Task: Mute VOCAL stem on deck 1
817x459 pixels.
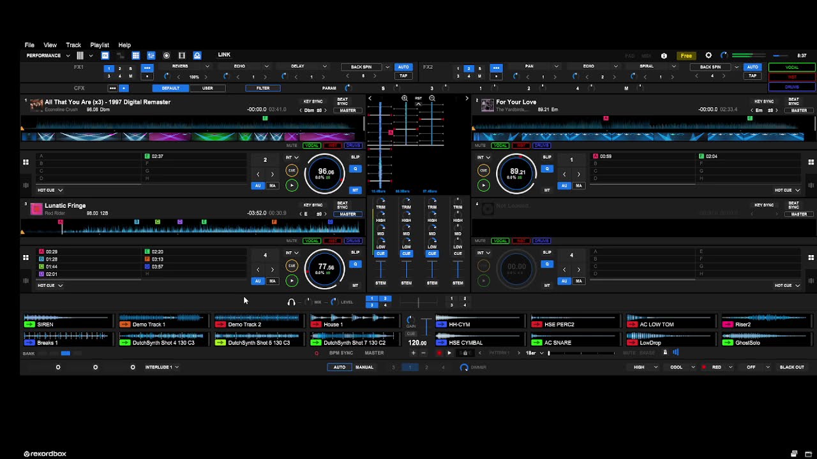Action: 311,145
